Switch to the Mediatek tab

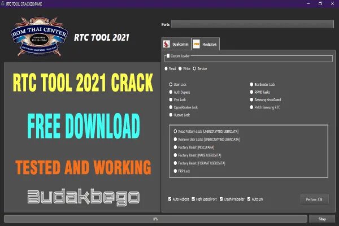coord(206,44)
